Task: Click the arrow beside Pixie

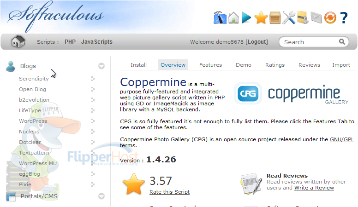Action: coord(93,184)
